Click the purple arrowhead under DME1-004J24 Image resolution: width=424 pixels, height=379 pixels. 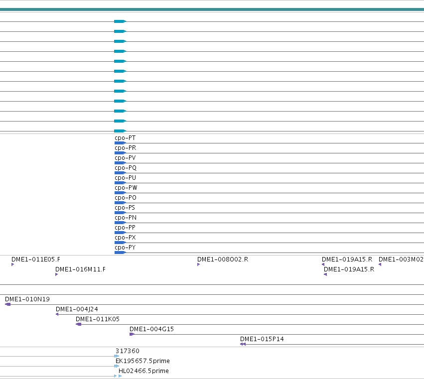point(57,314)
